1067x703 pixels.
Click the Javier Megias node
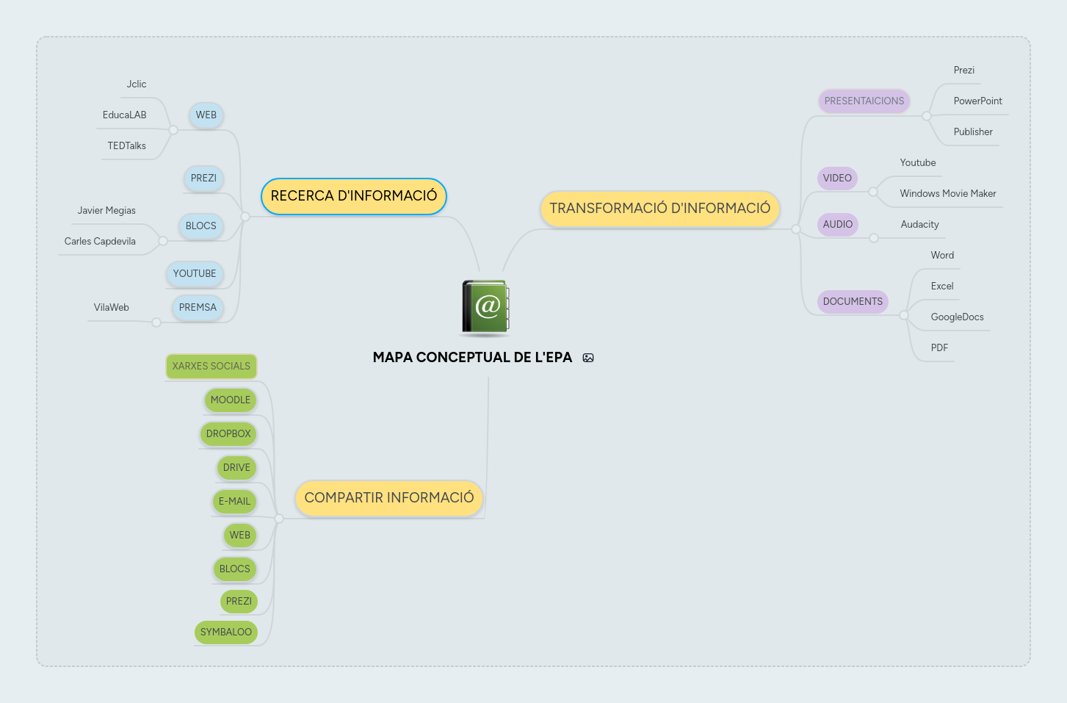(106, 210)
